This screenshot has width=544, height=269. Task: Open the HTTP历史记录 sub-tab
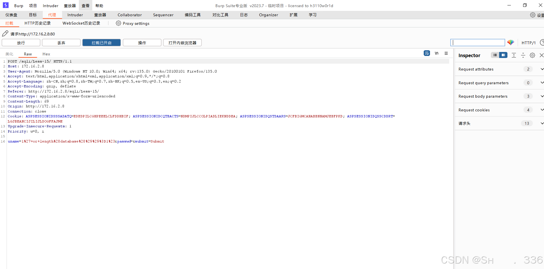37,23
